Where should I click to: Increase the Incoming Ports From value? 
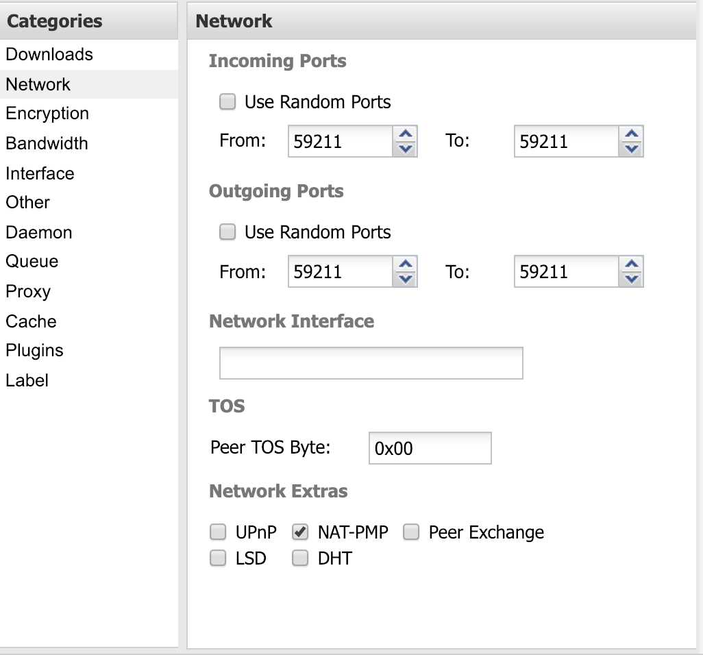(406, 134)
